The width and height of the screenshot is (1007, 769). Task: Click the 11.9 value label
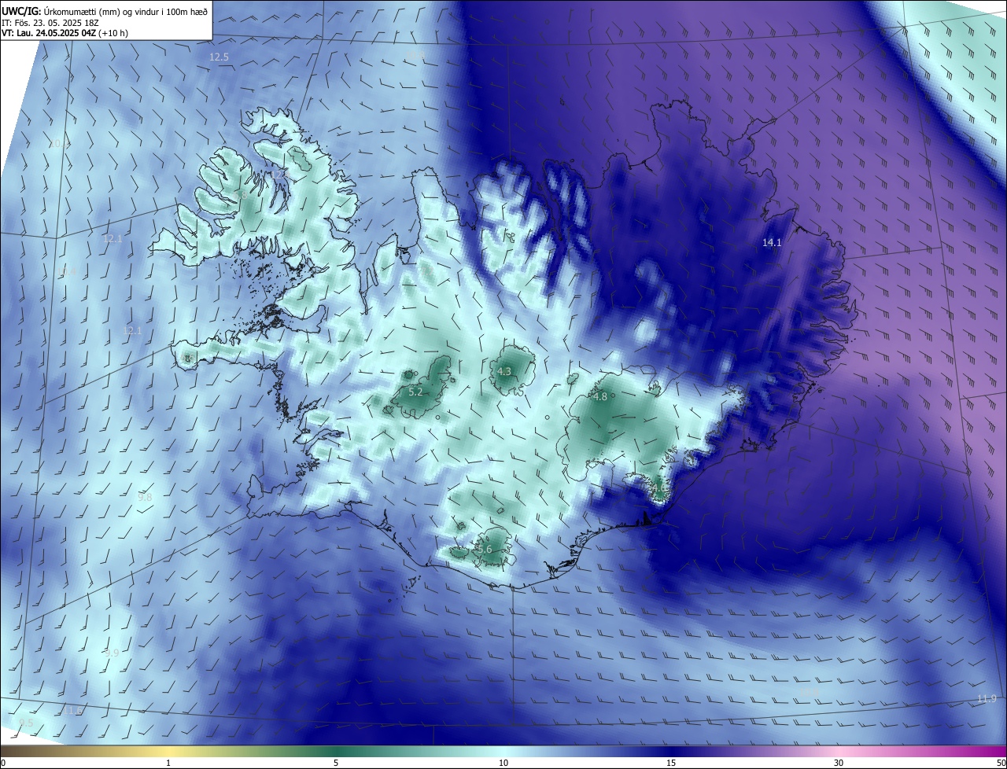point(987,699)
